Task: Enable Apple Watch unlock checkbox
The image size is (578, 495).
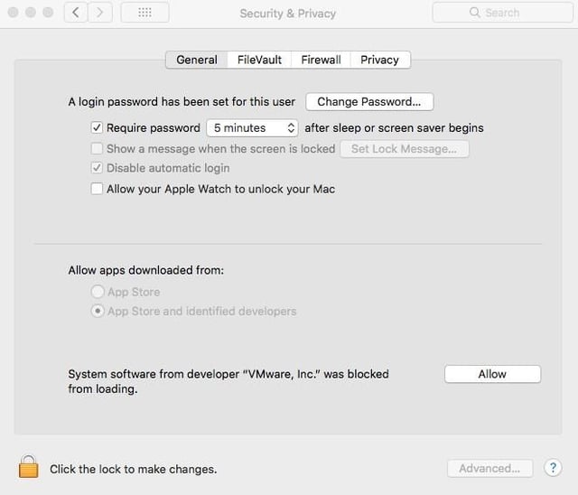Action: point(97,189)
